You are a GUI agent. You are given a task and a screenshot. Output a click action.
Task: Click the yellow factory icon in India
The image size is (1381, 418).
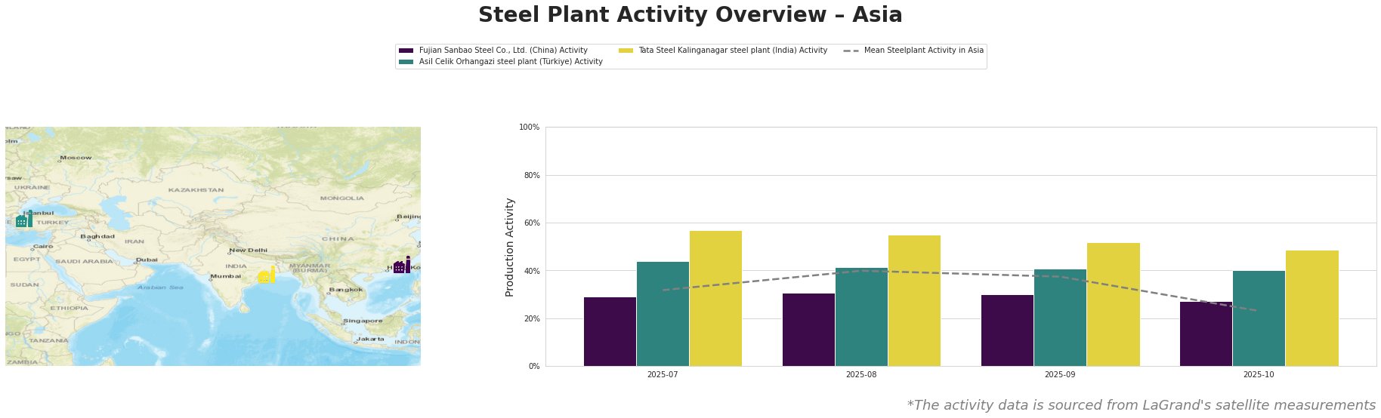click(x=266, y=275)
